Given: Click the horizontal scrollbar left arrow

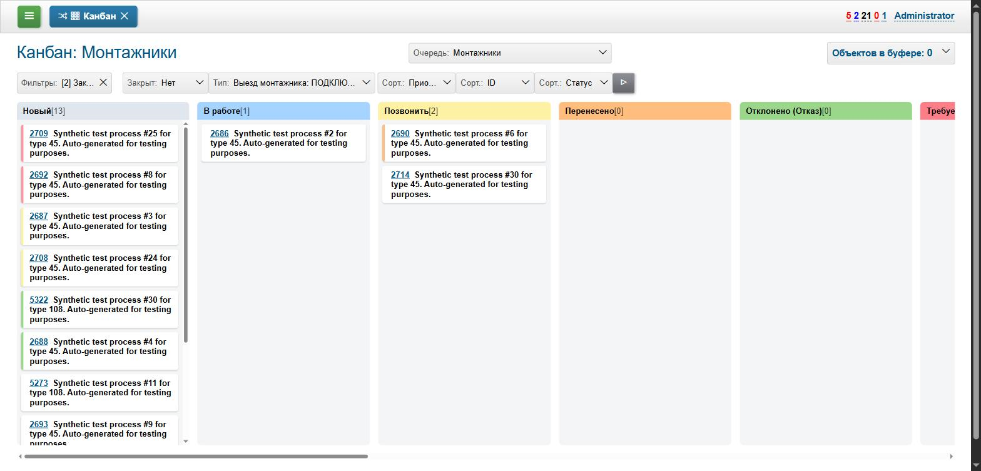Looking at the screenshot, I should (x=20, y=457).
